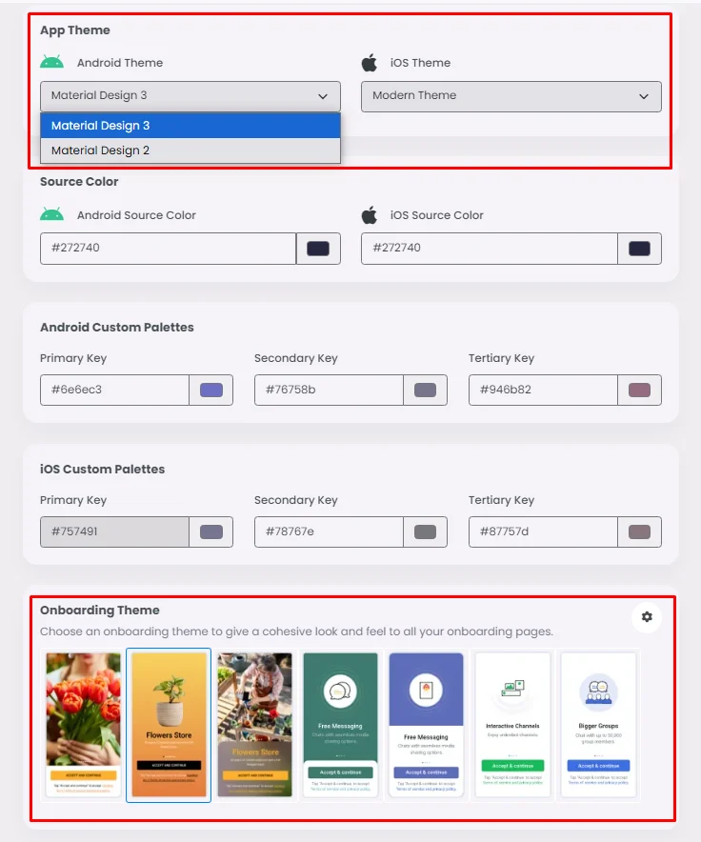Select the gardener photo Flowers Store theme
Viewport: 701px width, 842px height.
[x=254, y=725]
